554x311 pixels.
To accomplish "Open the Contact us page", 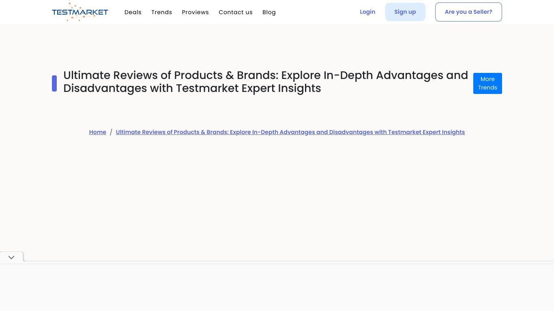I will [236, 12].
